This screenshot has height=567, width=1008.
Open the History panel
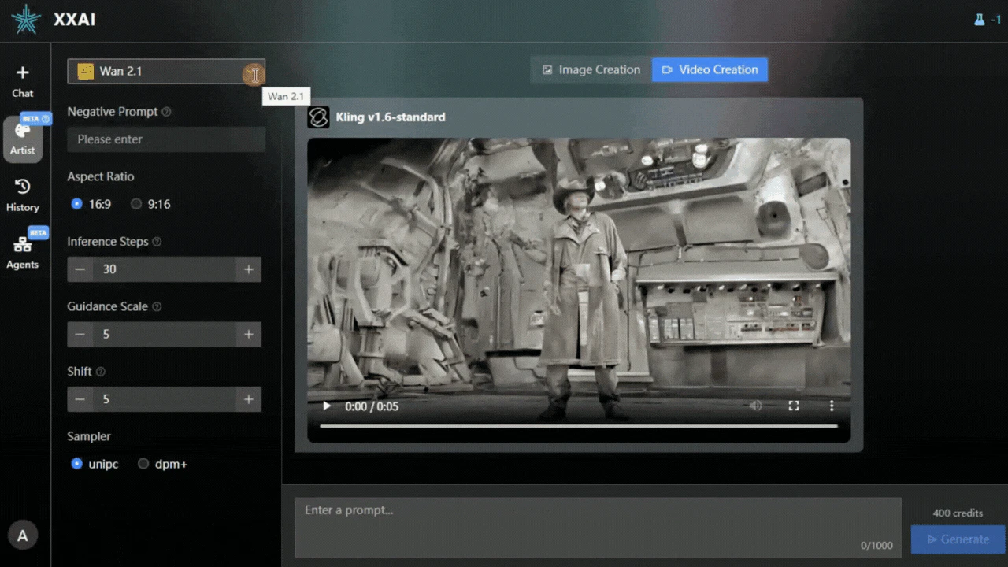pos(22,195)
